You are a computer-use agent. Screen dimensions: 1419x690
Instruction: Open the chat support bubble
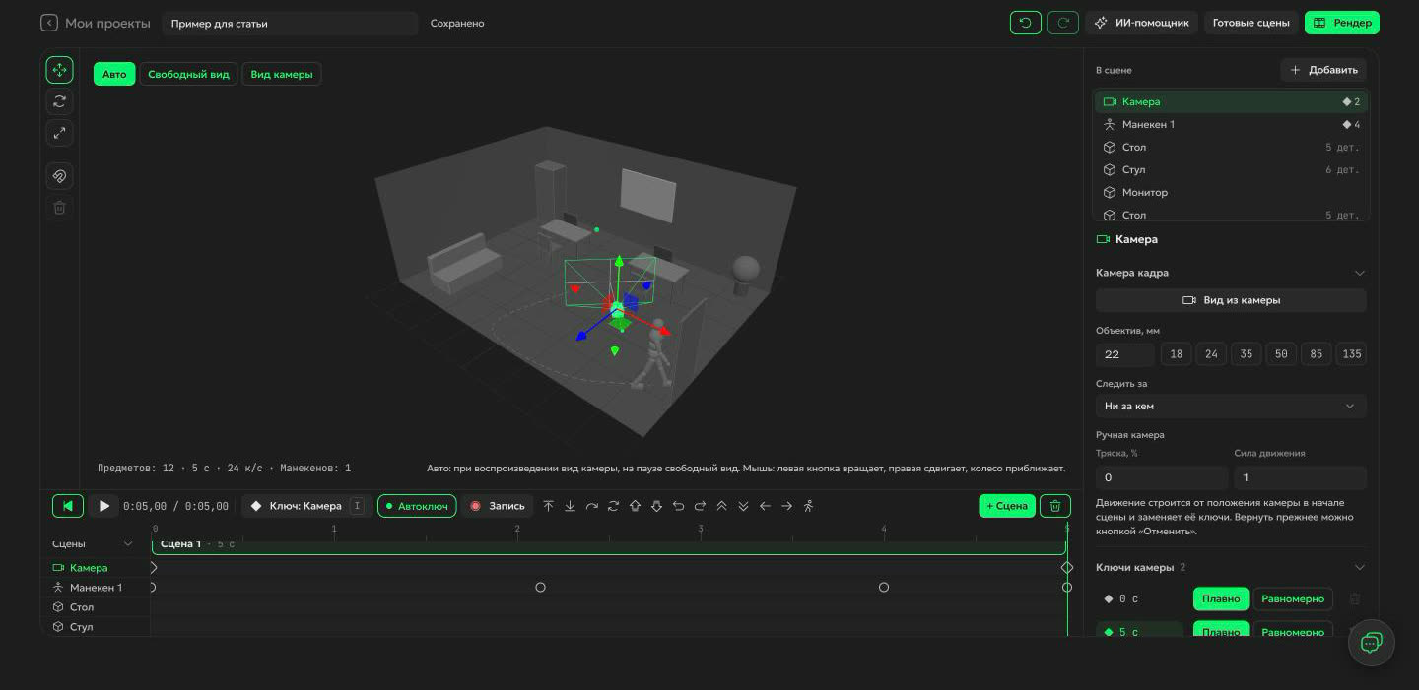point(1372,643)
